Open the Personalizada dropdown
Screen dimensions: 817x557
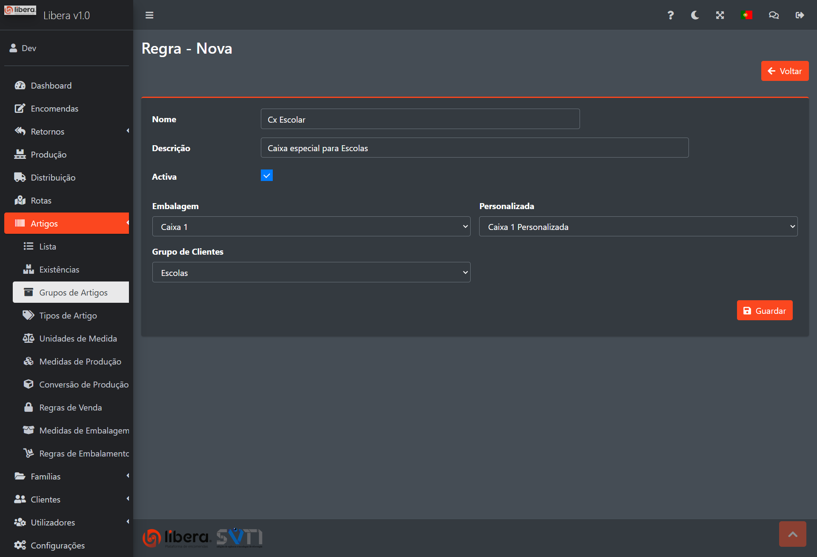point(638,227)
